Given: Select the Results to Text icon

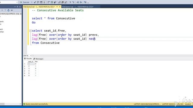Looking at the screenshot, I should coord(59,2).
